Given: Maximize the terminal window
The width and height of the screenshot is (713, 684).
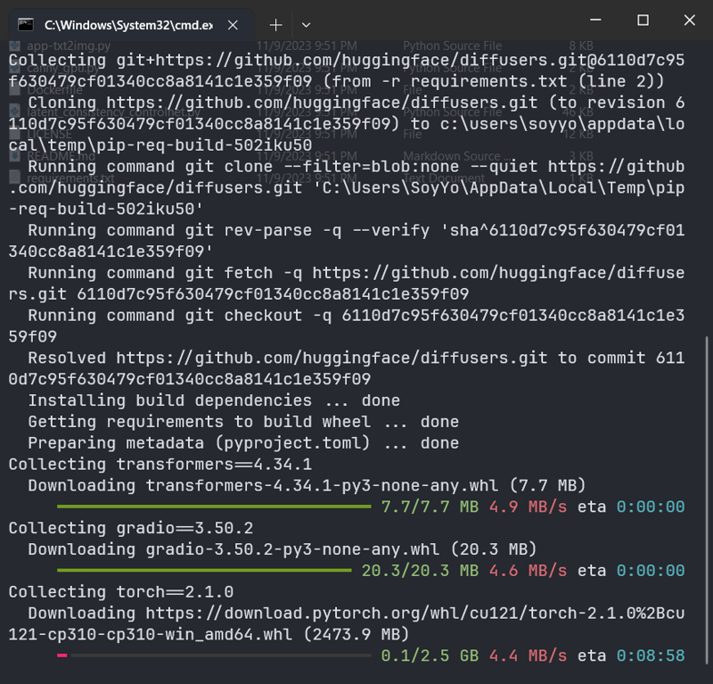Looking at the screenshot, I should coord(643,20).
